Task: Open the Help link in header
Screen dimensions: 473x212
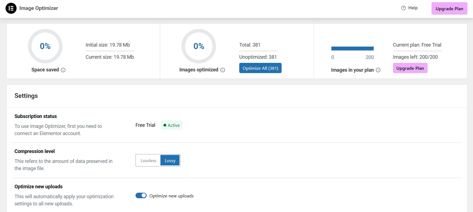Action: (410, 8)
